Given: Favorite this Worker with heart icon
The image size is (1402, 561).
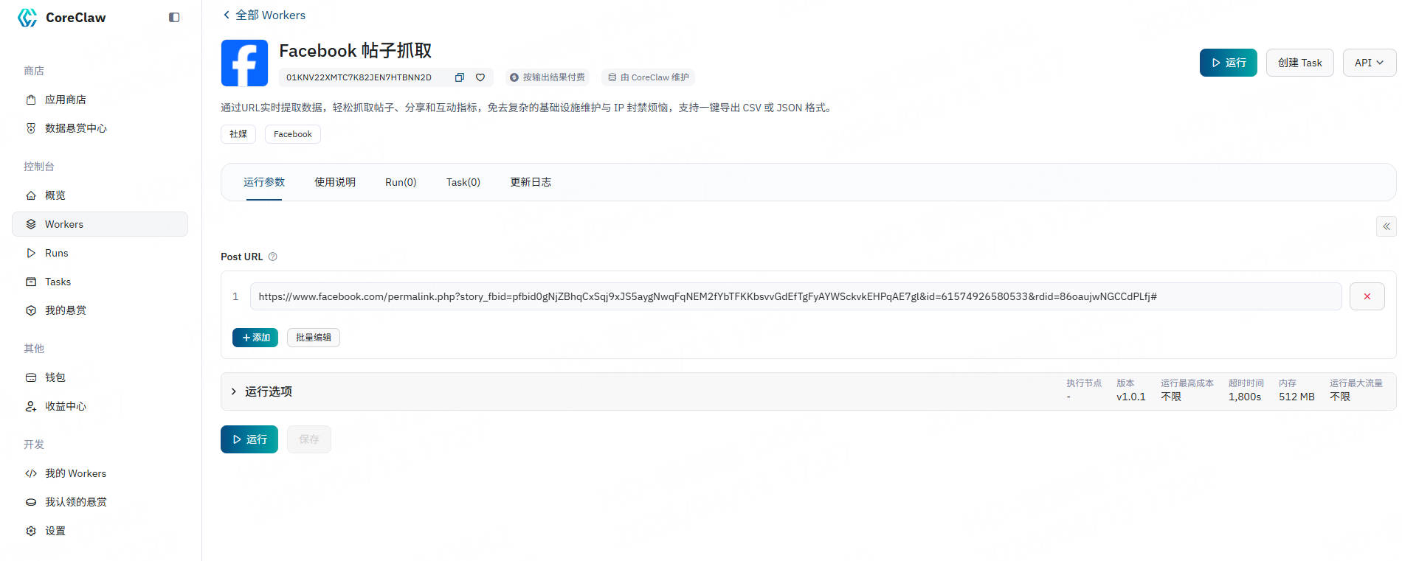Looking at the screenshot, I should pyautogui.click(x=480, y=77).
